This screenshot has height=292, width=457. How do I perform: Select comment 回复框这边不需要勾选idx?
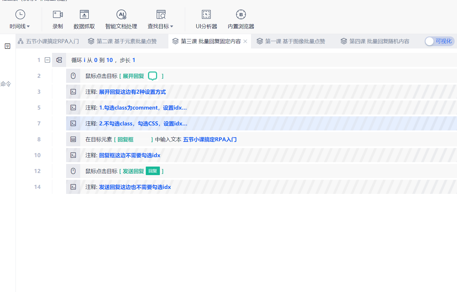[x=130, y=155]
